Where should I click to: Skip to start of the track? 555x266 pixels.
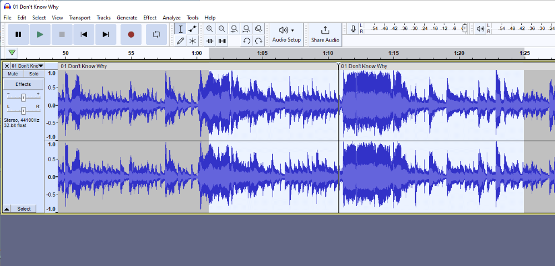click(x=84, y=34)
